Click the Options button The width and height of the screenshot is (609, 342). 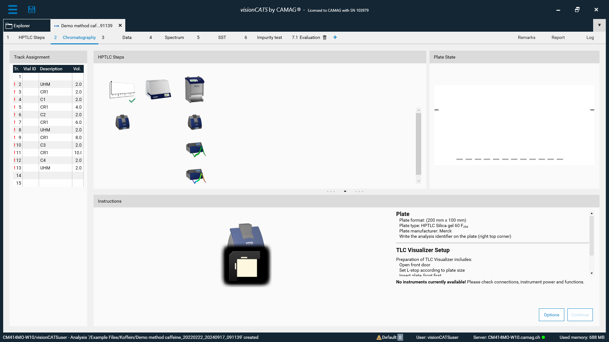(551, 315)
